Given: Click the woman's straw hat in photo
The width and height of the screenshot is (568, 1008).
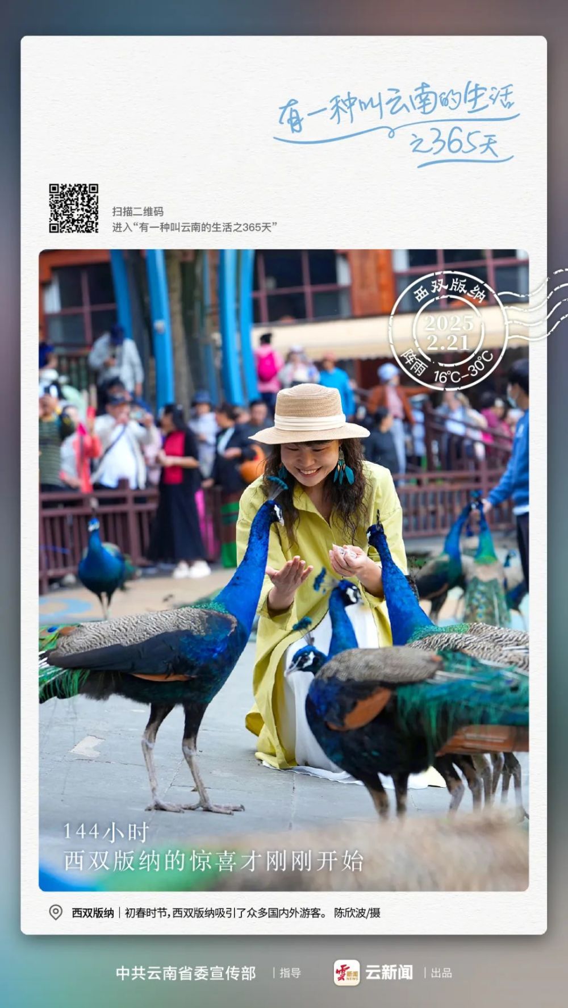Looking at the screenshot, I should pos(309,414).
